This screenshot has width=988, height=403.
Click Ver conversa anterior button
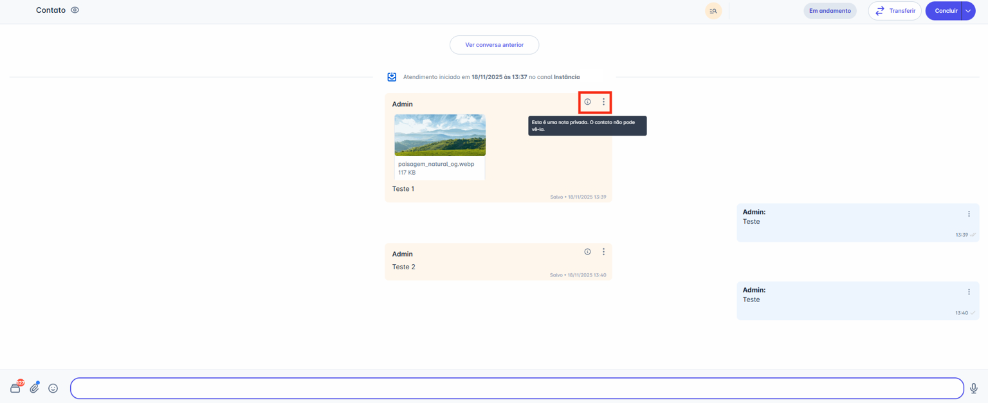coord(494,45)
